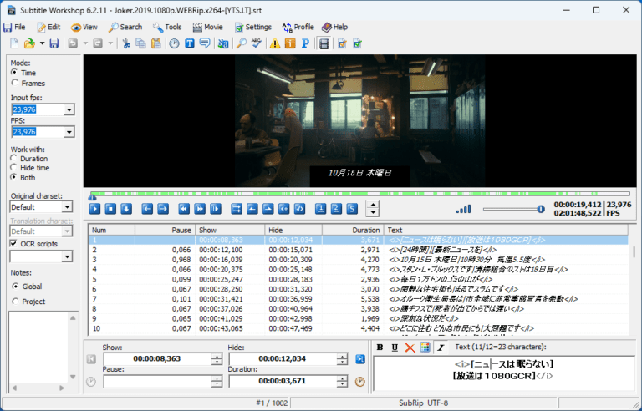Click the Duration field stepper arrows
642x411 pixels.
[342, 381]
